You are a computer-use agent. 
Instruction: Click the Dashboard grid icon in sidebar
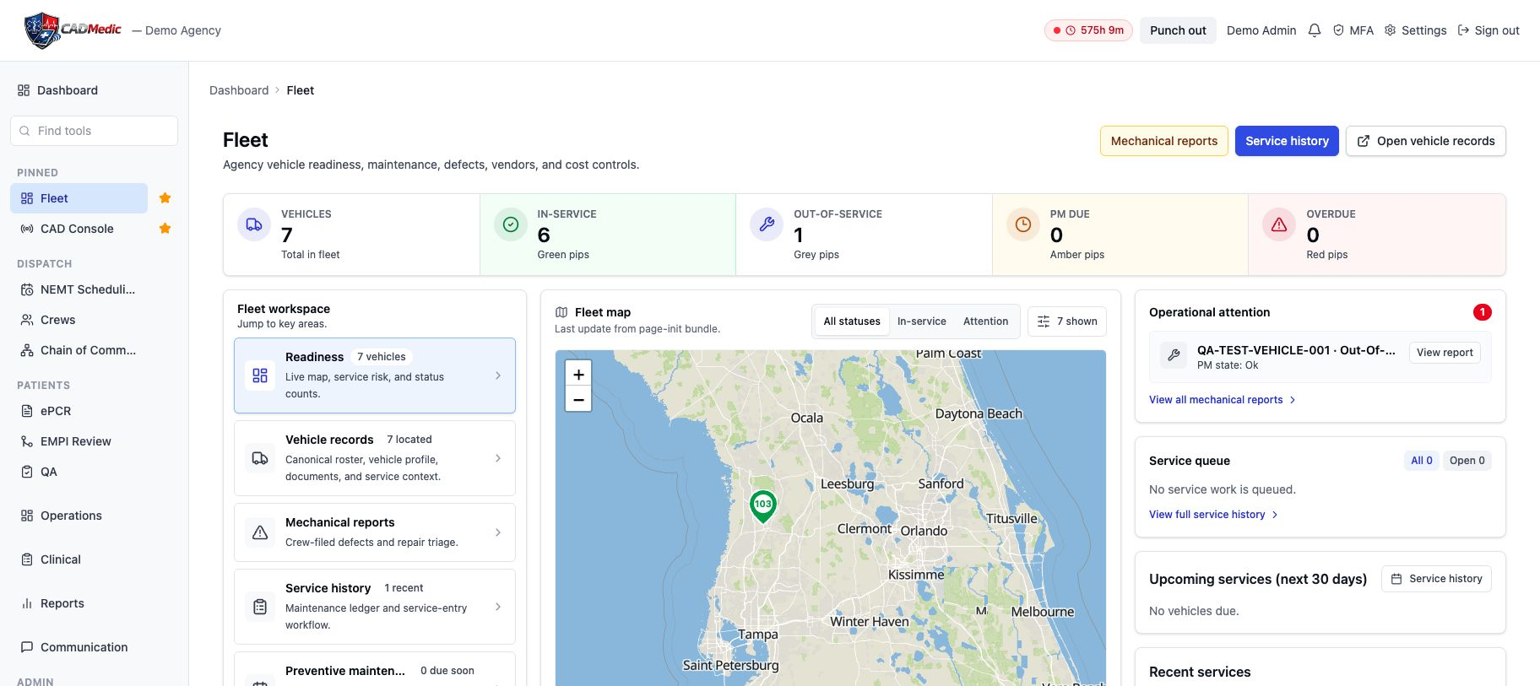click(24, 90)
